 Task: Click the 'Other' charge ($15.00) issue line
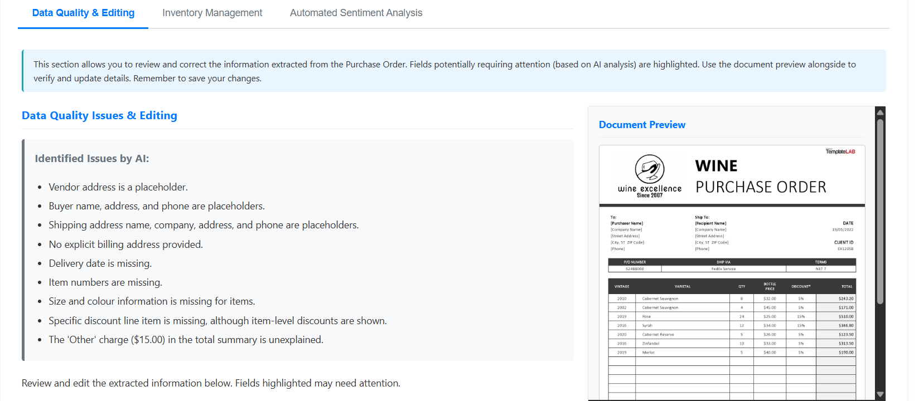tap(186, 340)
